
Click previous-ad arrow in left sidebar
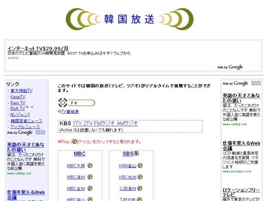(x=38, y=132)
